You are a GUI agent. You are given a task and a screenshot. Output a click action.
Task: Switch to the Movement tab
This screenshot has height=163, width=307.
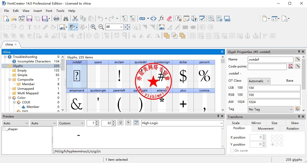(x=266, y=128)
